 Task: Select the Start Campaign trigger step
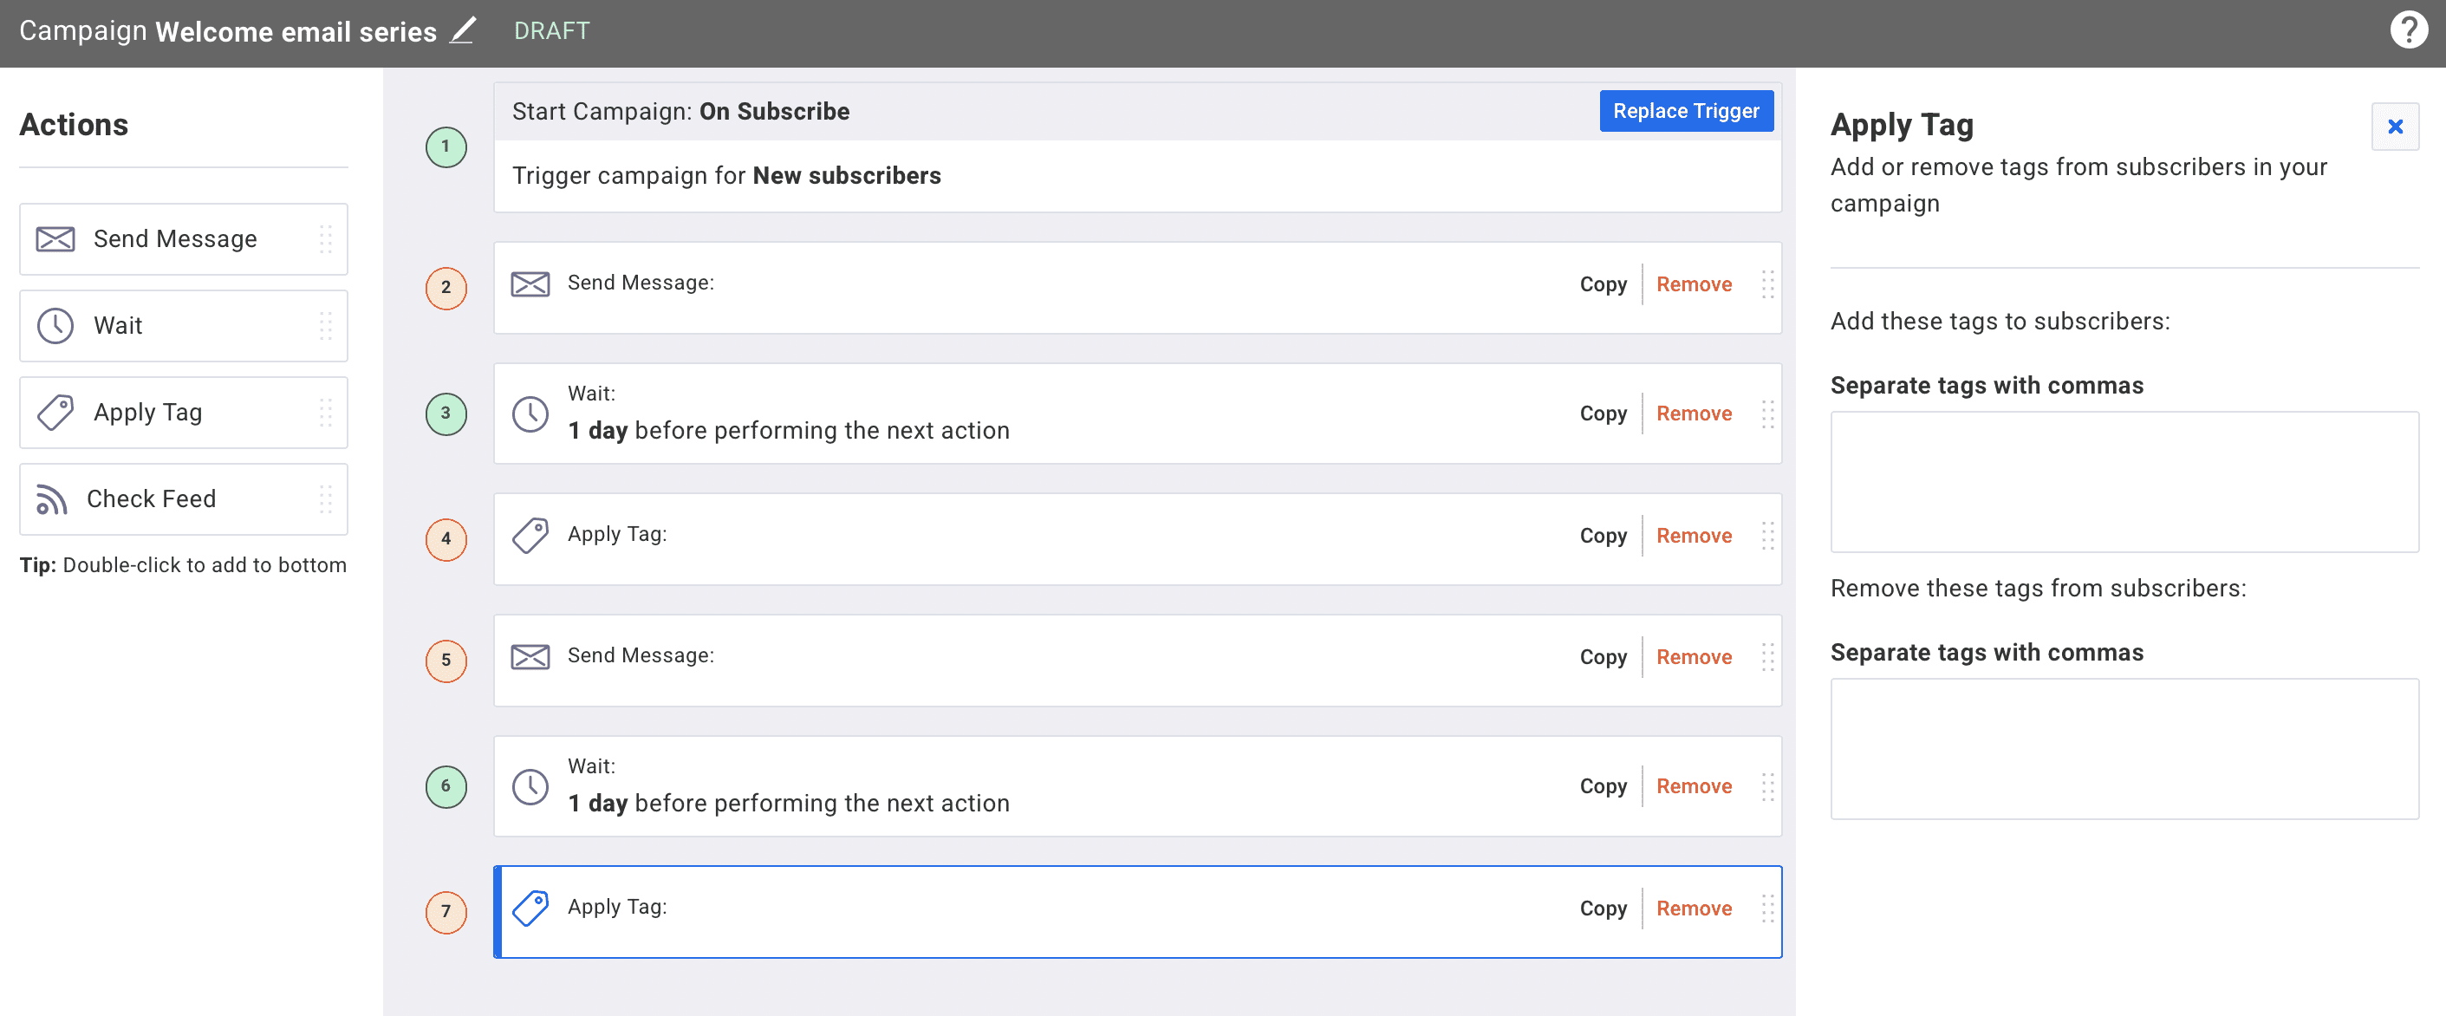click(1136, 147)
